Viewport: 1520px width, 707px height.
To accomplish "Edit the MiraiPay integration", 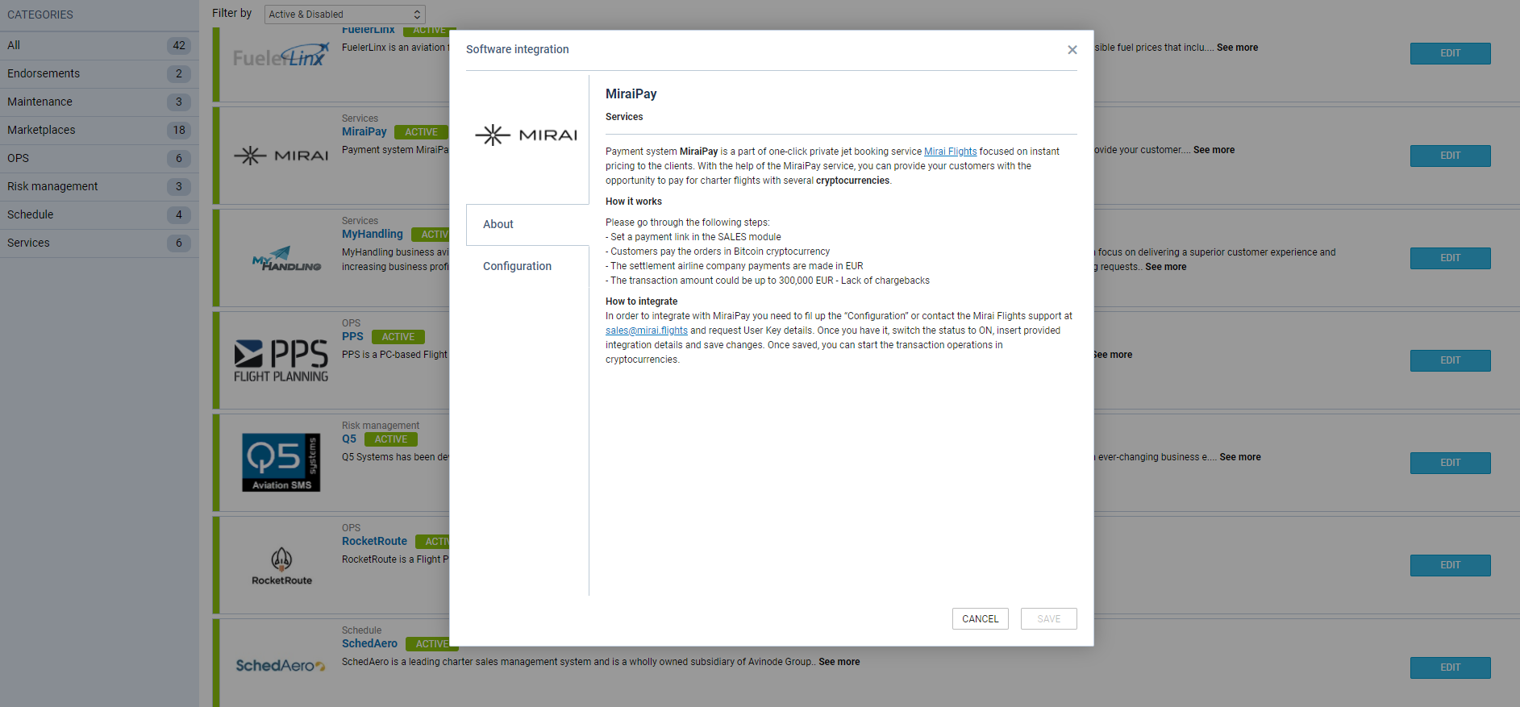I will coord(1450,156).
